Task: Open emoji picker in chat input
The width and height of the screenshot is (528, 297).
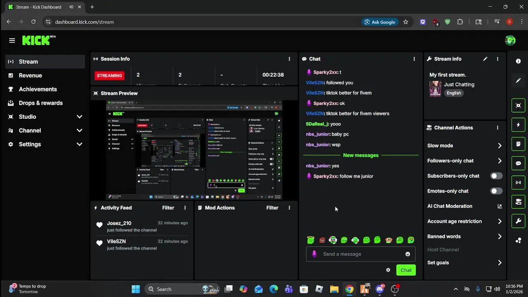Action: (x=408, y=254)
